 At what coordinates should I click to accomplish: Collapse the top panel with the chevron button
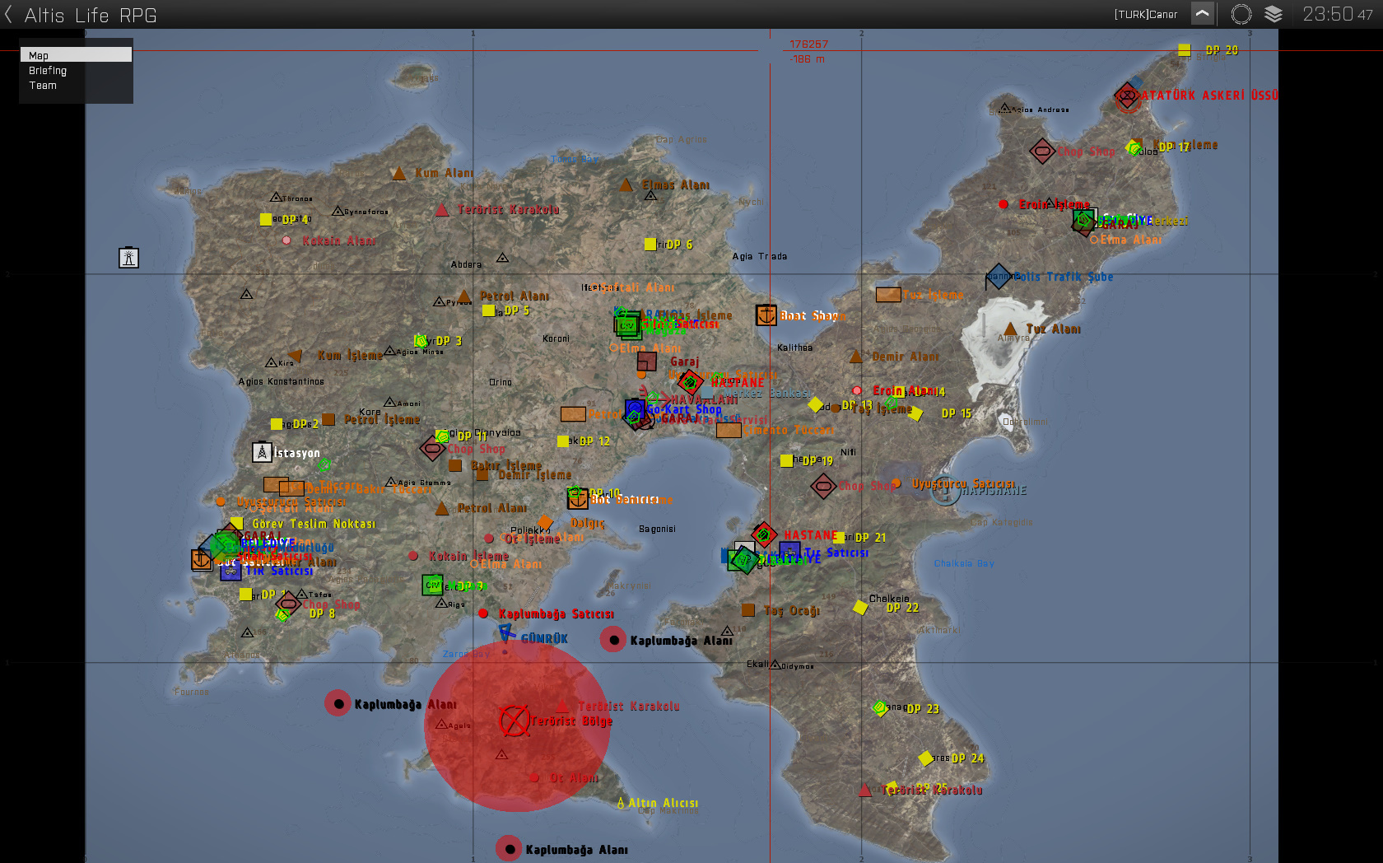click(x=1203, y=14)
